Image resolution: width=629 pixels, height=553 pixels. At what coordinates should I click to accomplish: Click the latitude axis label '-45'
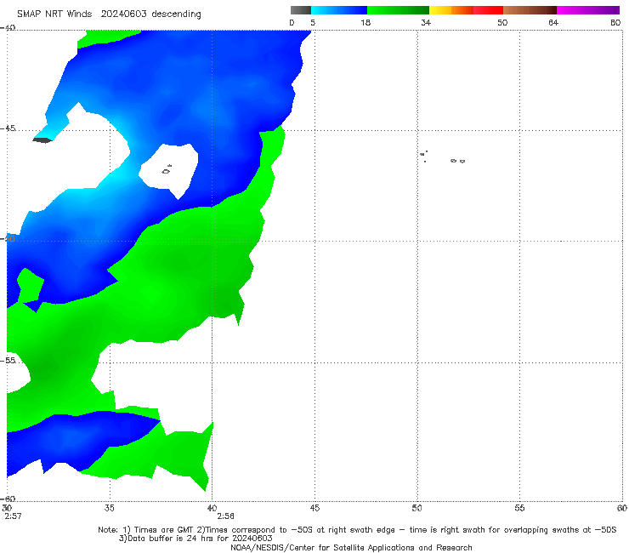[x=8, y=128]
